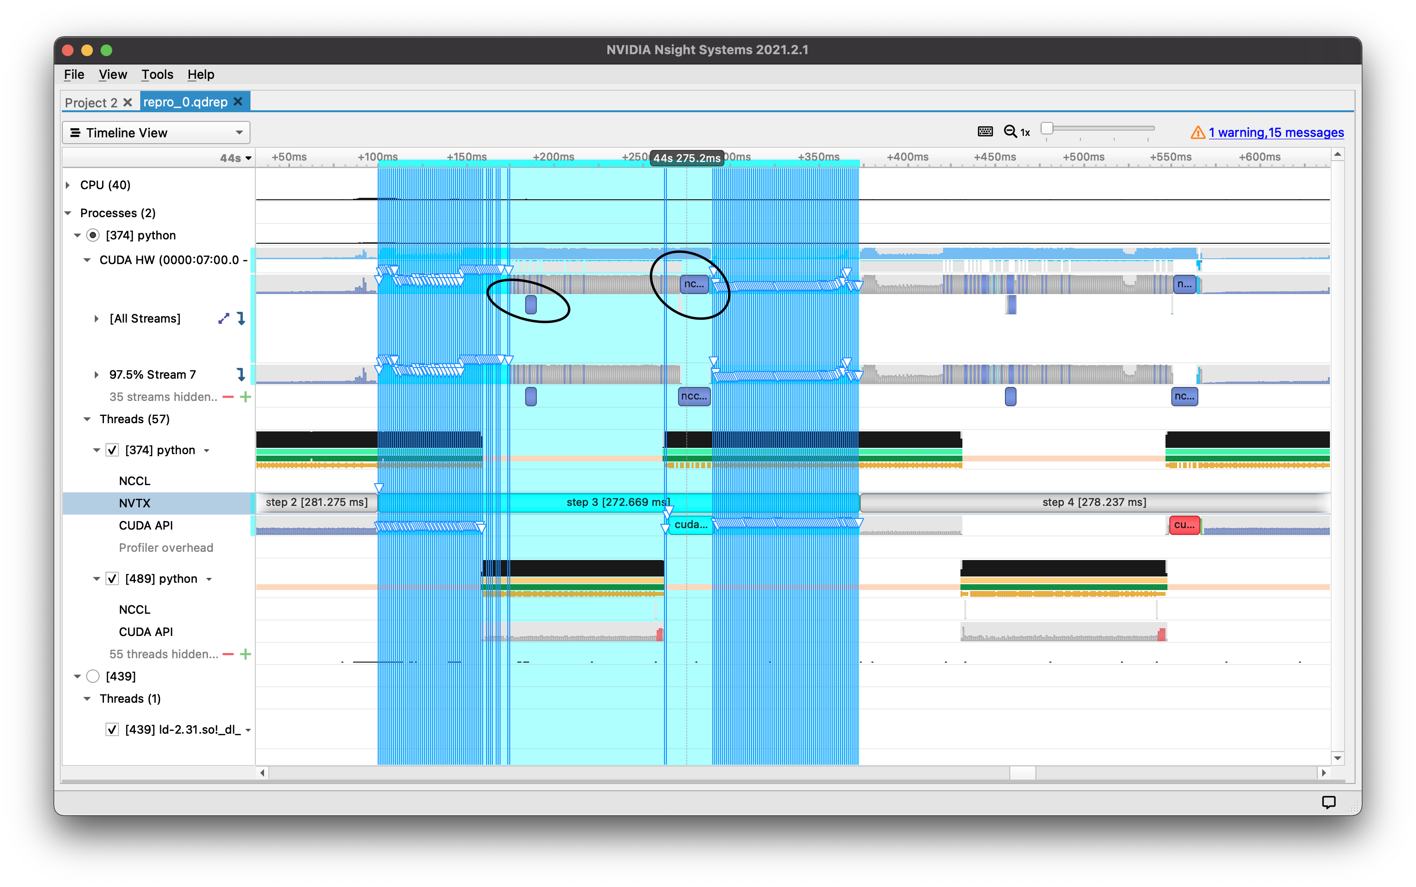The height and width of the screenshot is (887, 1416).
Task: Open the Timeline View dropdown
Action: pyautogui.click(x=156, y=133)
